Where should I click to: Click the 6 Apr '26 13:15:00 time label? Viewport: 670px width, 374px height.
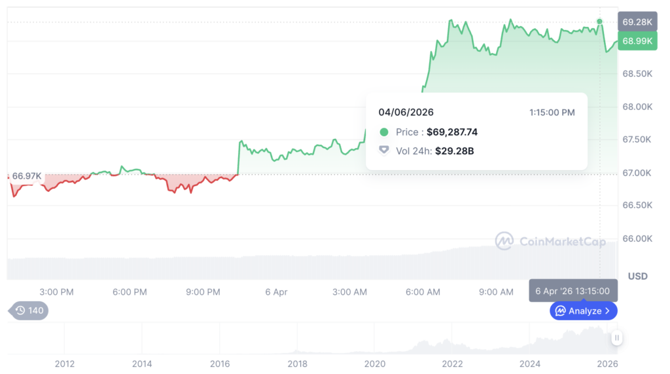(573, 291)
